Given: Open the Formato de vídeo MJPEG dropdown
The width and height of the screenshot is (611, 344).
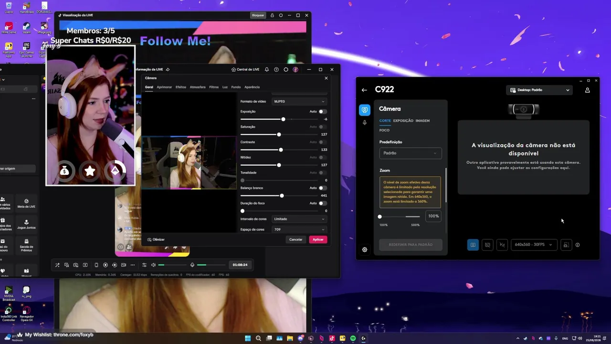Looking at the screenshot, I should (x=299, y=101).
